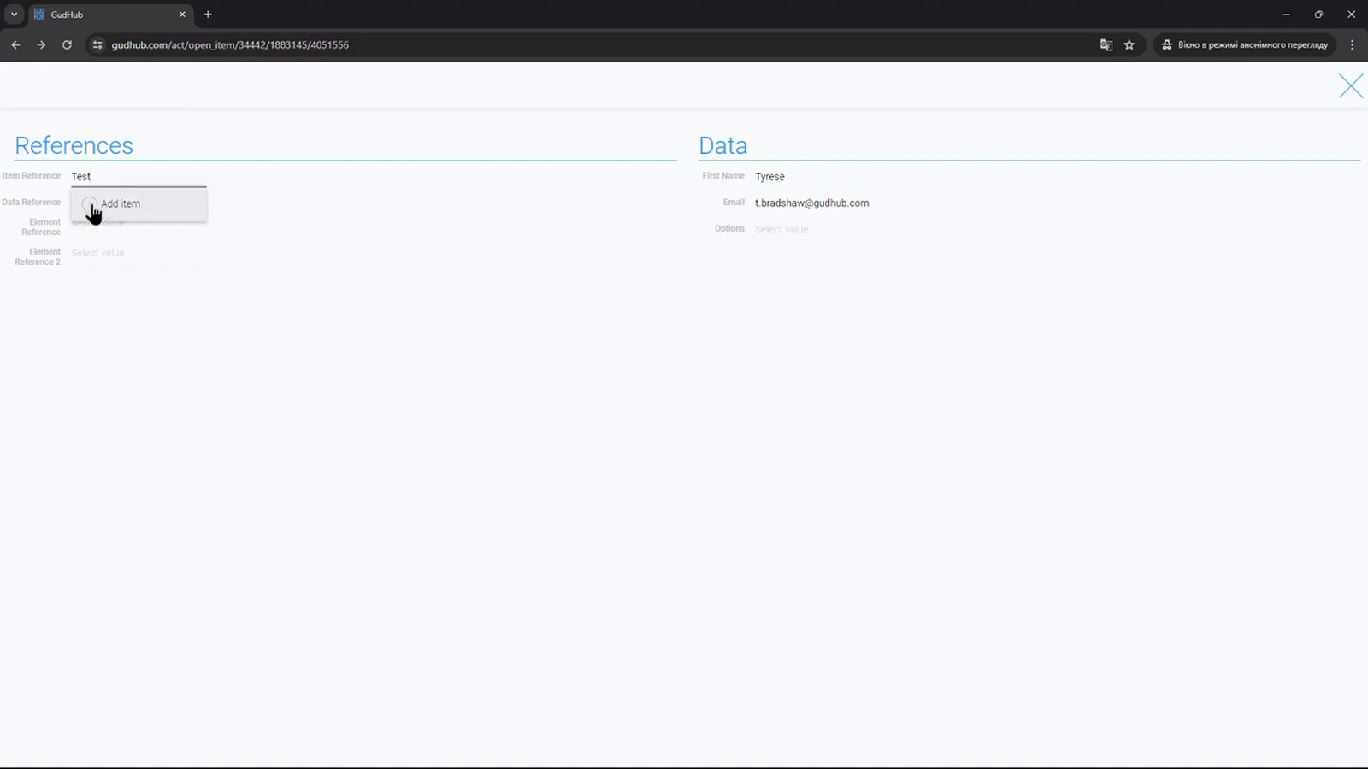This screenshot has height=769, width=1368.
Task: Click the browser back arrow
Action: coord(15,44)
